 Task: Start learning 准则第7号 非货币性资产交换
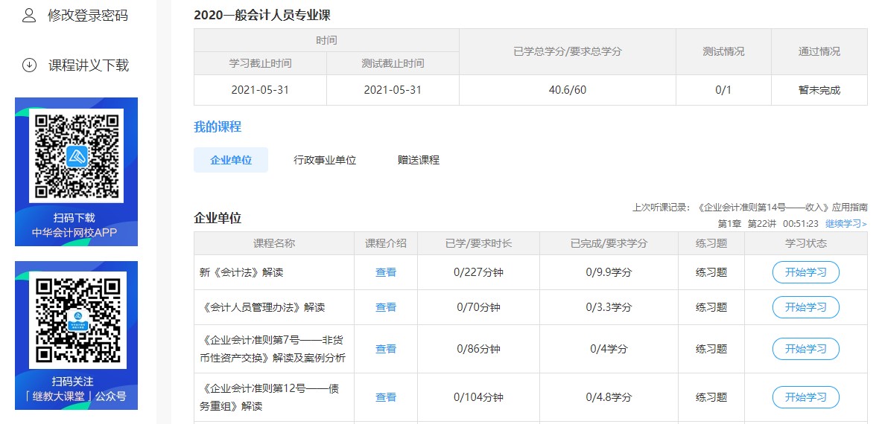pyautogui.click(x=805, y=349)
